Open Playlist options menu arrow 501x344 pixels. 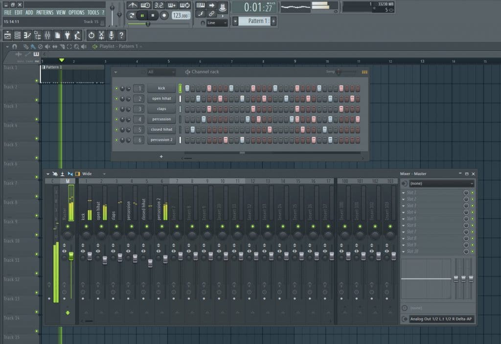(7, 46)
